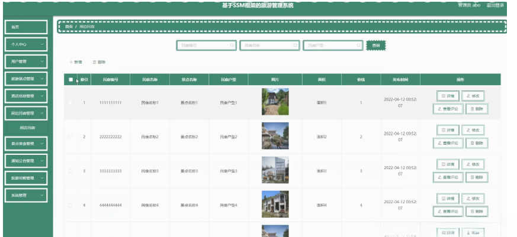Open the photo thumbnail of 民宿名称4
Viewport: 517px width, 237px height.
click(x=275, y=204)
